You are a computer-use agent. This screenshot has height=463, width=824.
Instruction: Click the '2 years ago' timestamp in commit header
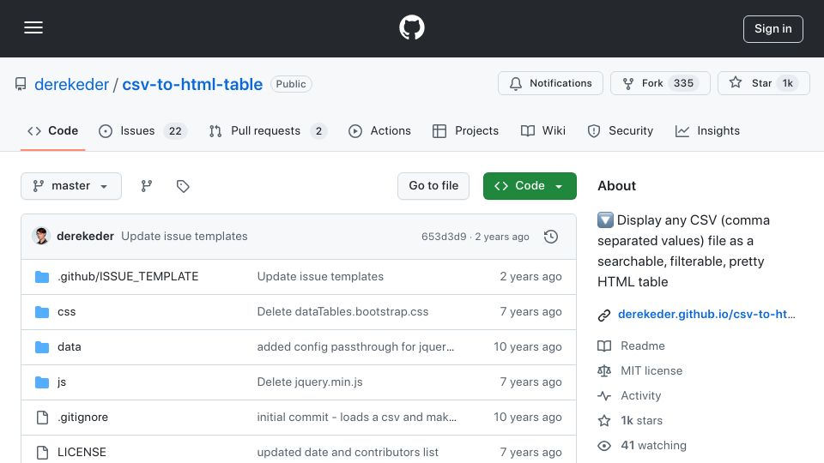coord(502,237)
